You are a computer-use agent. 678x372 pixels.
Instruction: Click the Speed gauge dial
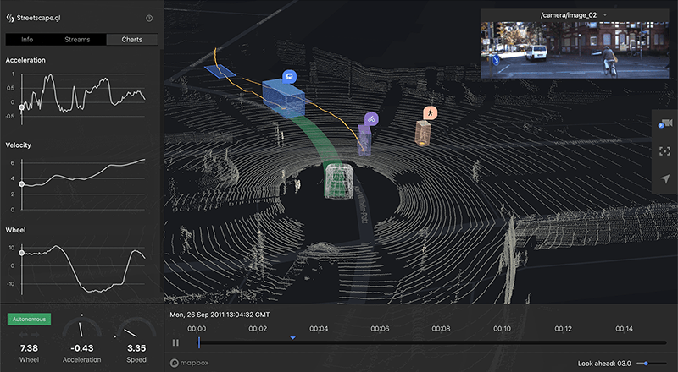[136, 328]
